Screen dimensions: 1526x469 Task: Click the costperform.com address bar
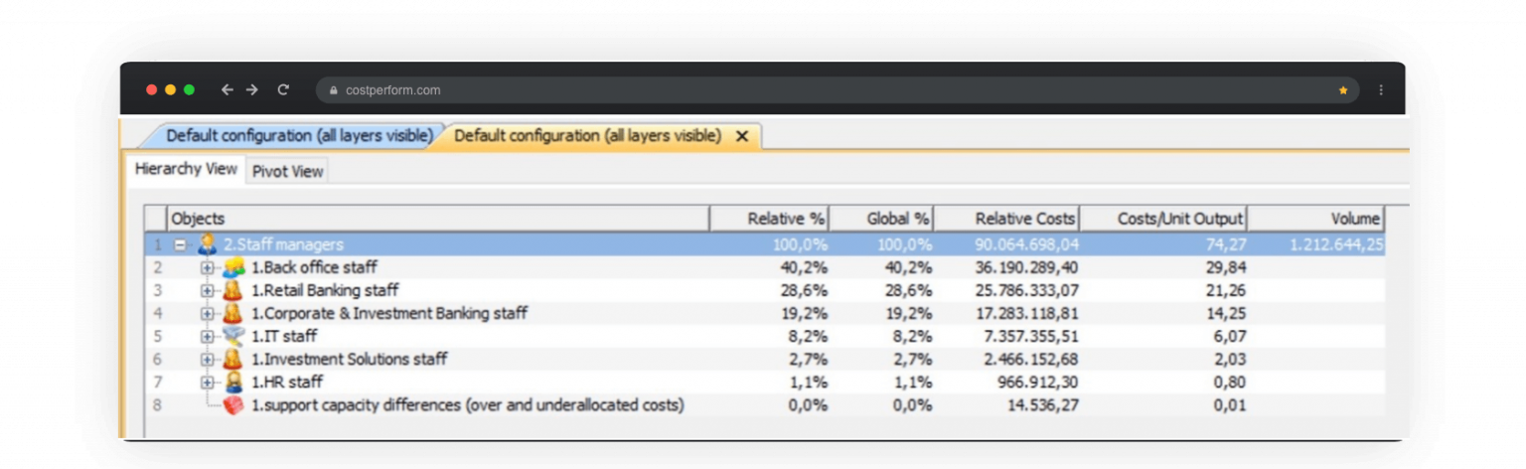tap(695, 90)
